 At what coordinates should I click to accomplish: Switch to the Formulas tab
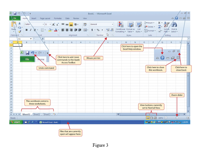[x=58, y=18]
